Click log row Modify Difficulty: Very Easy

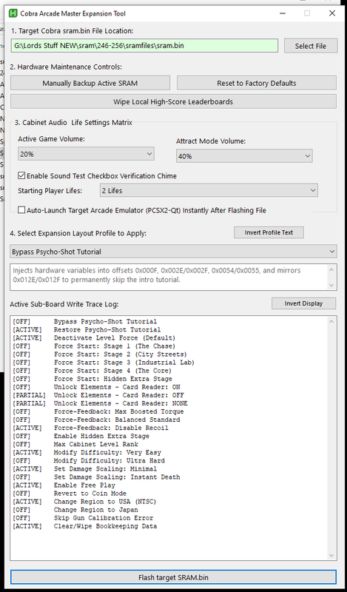[87, 452]
